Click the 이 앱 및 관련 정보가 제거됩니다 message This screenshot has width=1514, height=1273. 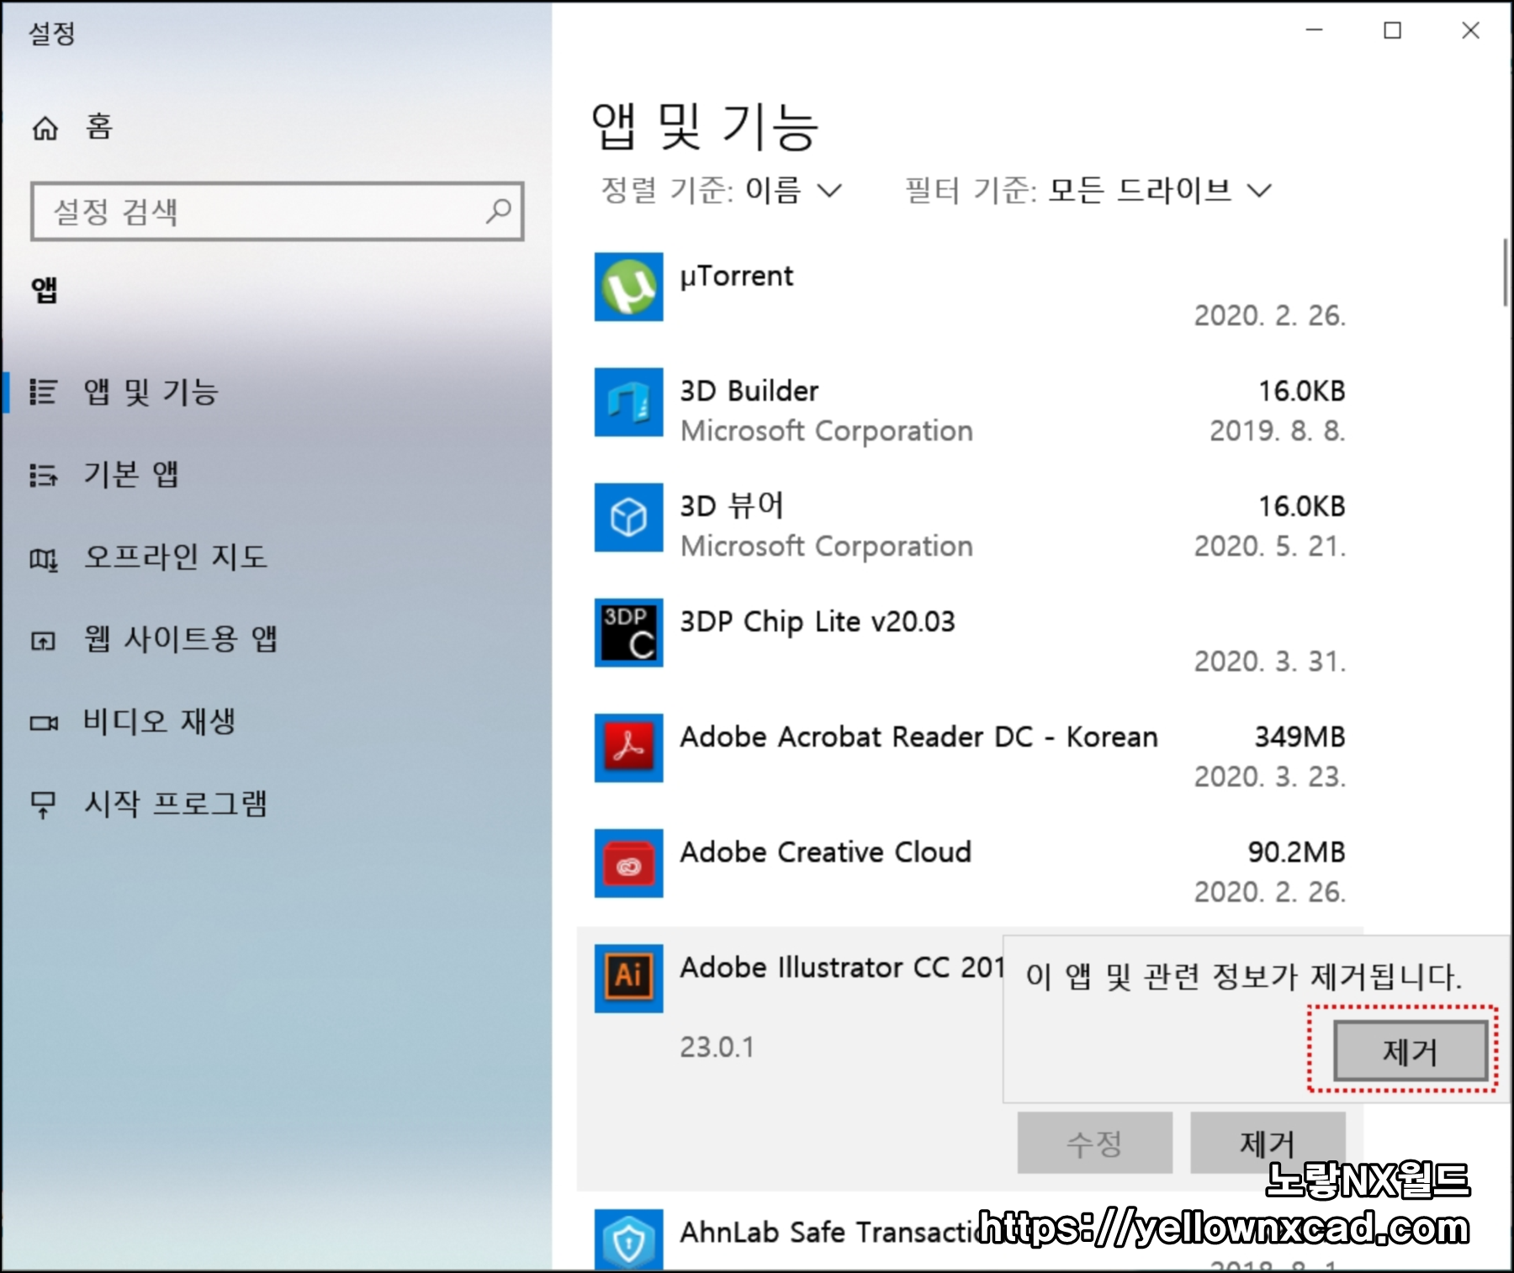[x=1244, y=977]
